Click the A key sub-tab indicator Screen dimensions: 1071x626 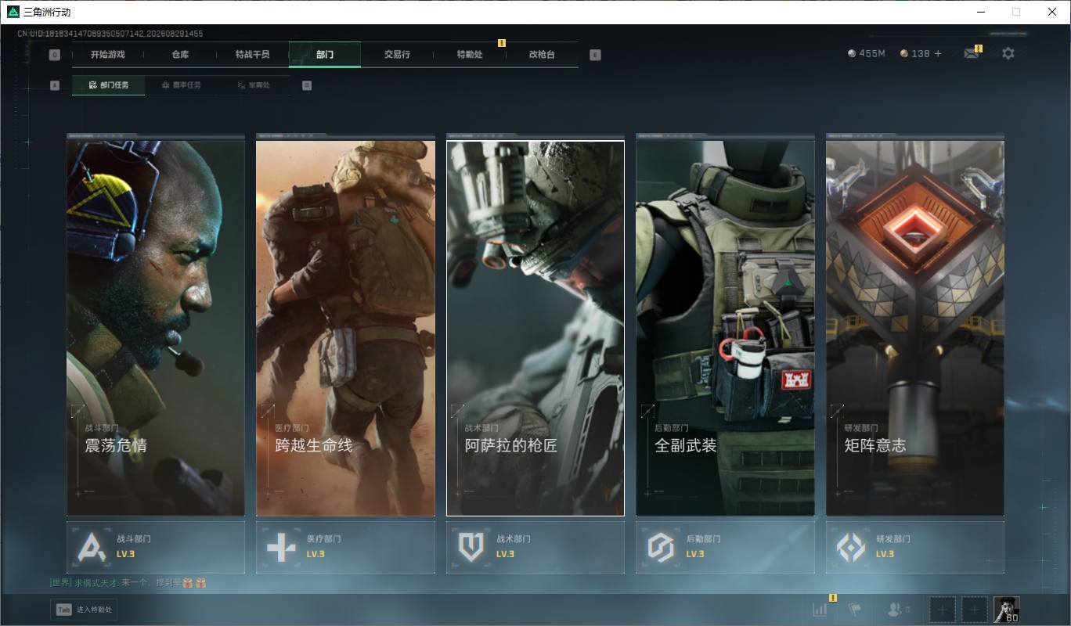(55, 85)
